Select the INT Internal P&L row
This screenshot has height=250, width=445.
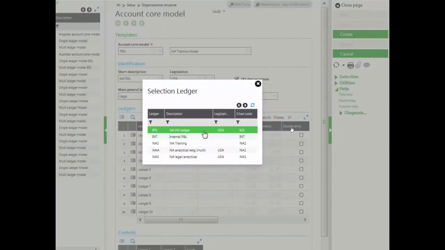[x=202, y=137]
